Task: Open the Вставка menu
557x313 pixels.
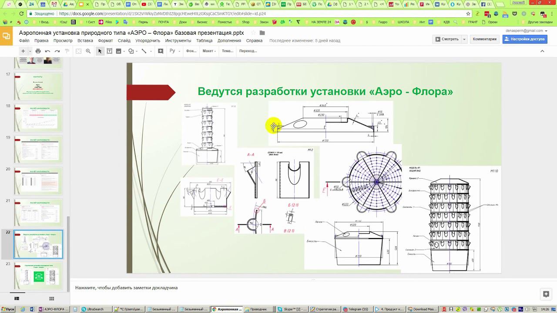Action: 85,40
